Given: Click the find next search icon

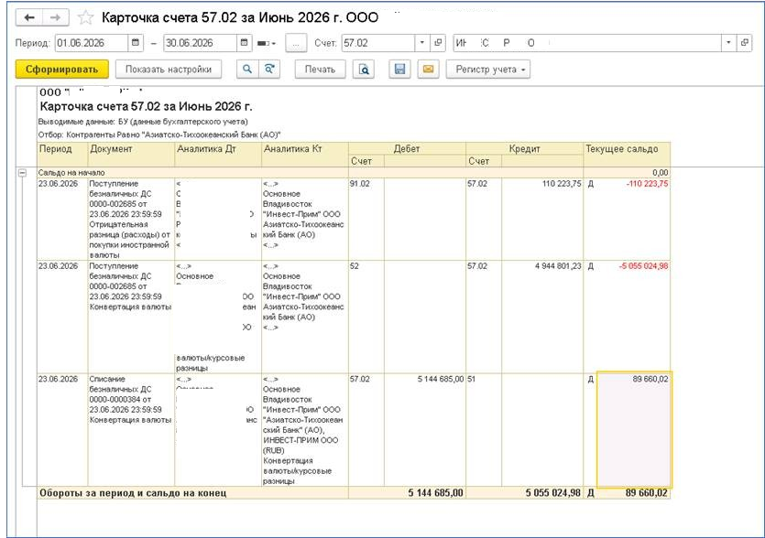Looking at the screenshot, I should click(x=269, y=70).
